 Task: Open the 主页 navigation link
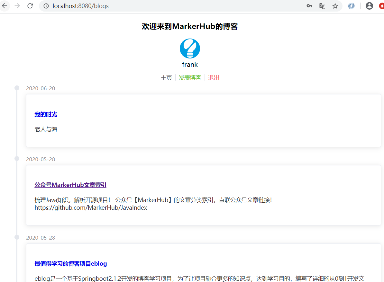[x=166, y=77]
